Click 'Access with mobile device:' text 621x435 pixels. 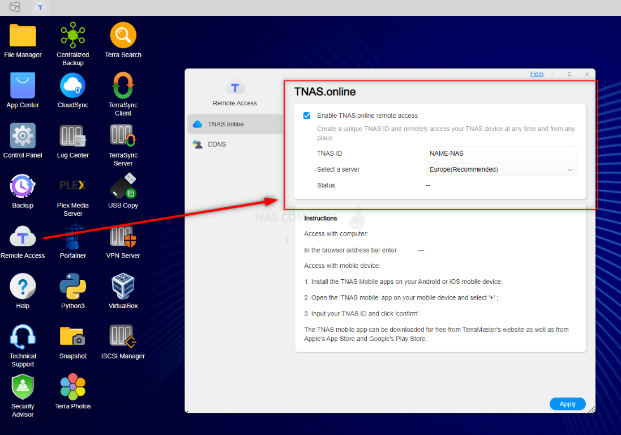342,266
